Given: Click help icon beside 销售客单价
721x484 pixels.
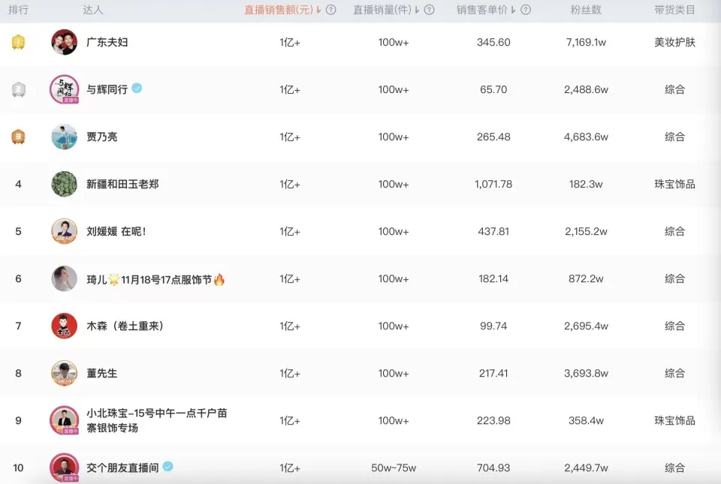Looking at the screenshot, I should 526,10.
